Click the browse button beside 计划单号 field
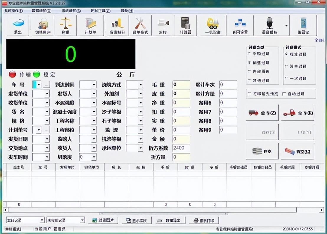The height and width of the screenshot is (234, 327). pyautogui.click(x=46, y=130)
